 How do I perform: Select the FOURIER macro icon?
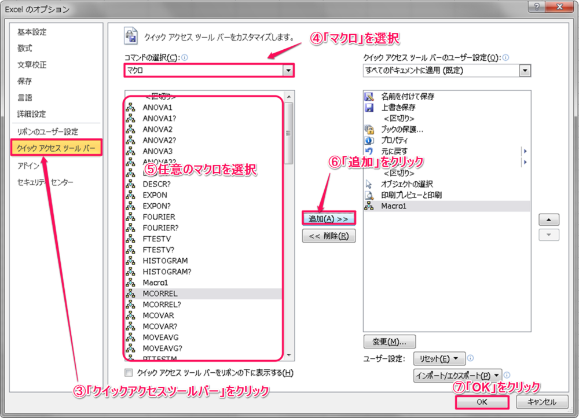130,217
